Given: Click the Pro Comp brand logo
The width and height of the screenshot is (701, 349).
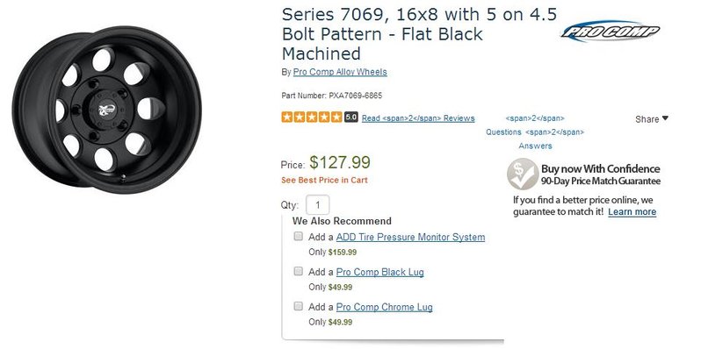Looking at the screenshot, I should (611, 32).
